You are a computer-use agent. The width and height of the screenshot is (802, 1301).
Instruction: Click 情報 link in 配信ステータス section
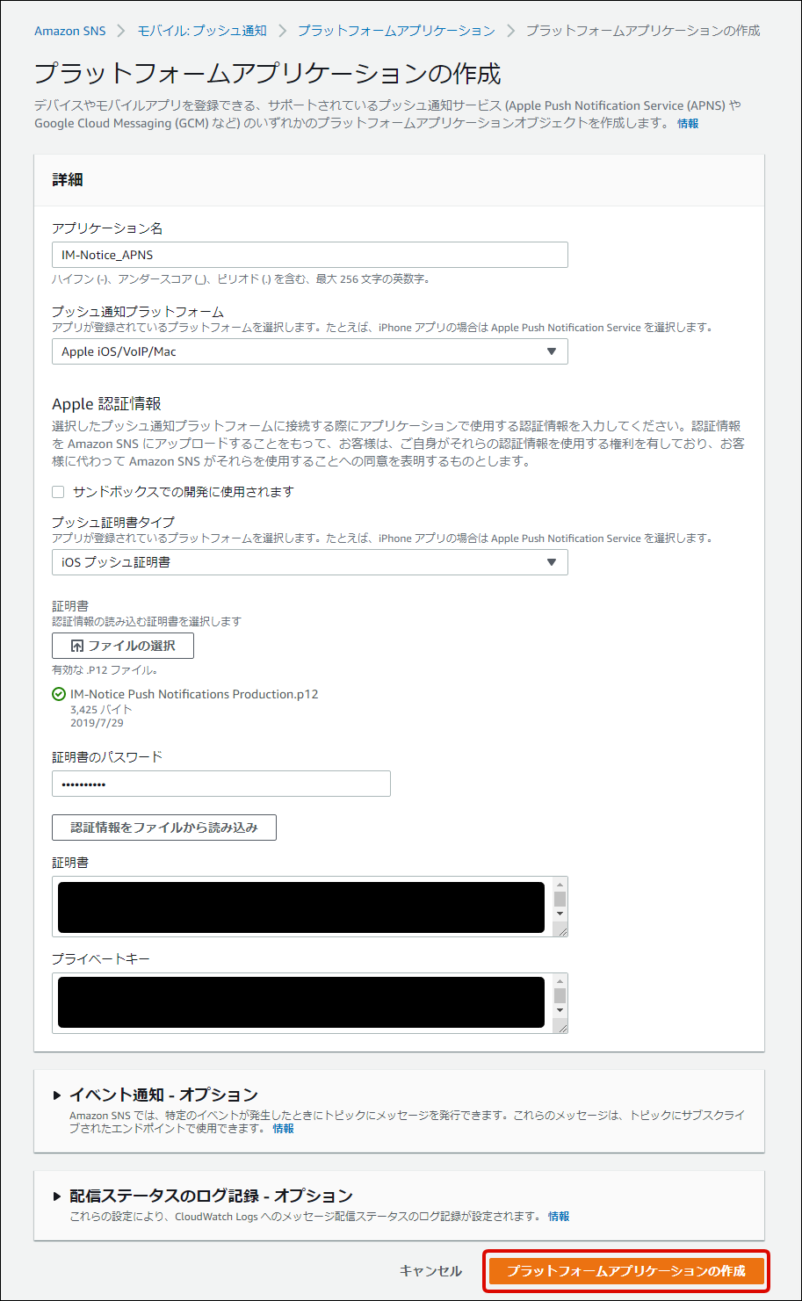point(559,1217)
